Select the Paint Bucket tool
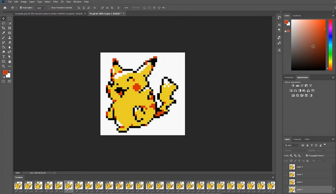 (x=3, y=47)
